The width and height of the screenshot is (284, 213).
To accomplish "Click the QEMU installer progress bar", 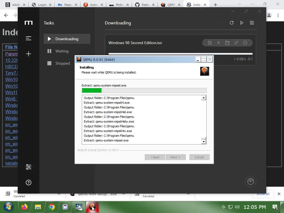I will pos(144,90).
